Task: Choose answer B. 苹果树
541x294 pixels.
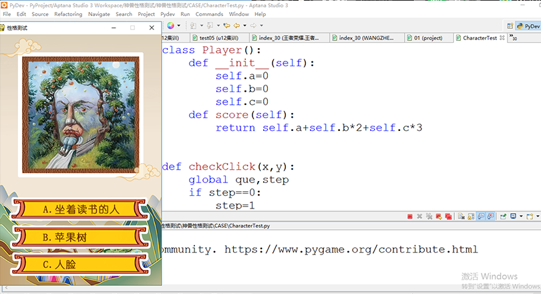Action: point(80,237)
